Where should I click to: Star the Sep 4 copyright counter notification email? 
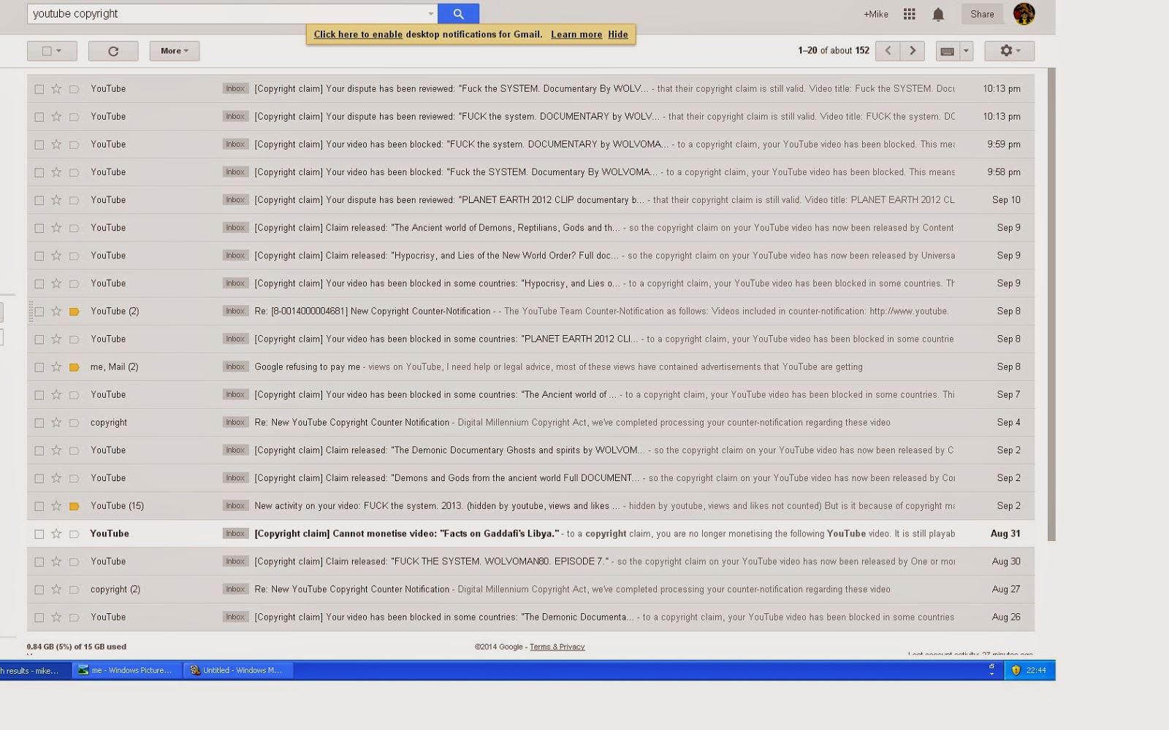click(x=56, y=423)
